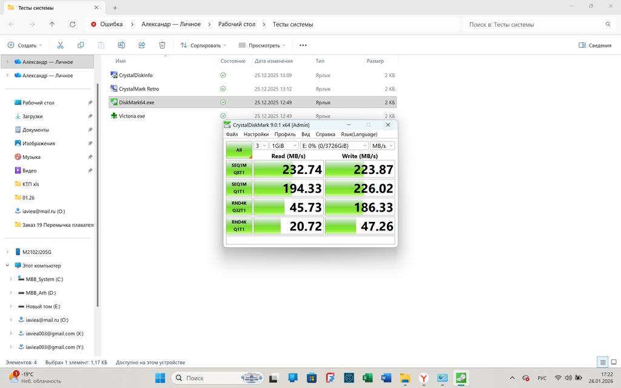
Task: Open the Профиль menu in CrystalDiskMark
Action: pos(284,134)
